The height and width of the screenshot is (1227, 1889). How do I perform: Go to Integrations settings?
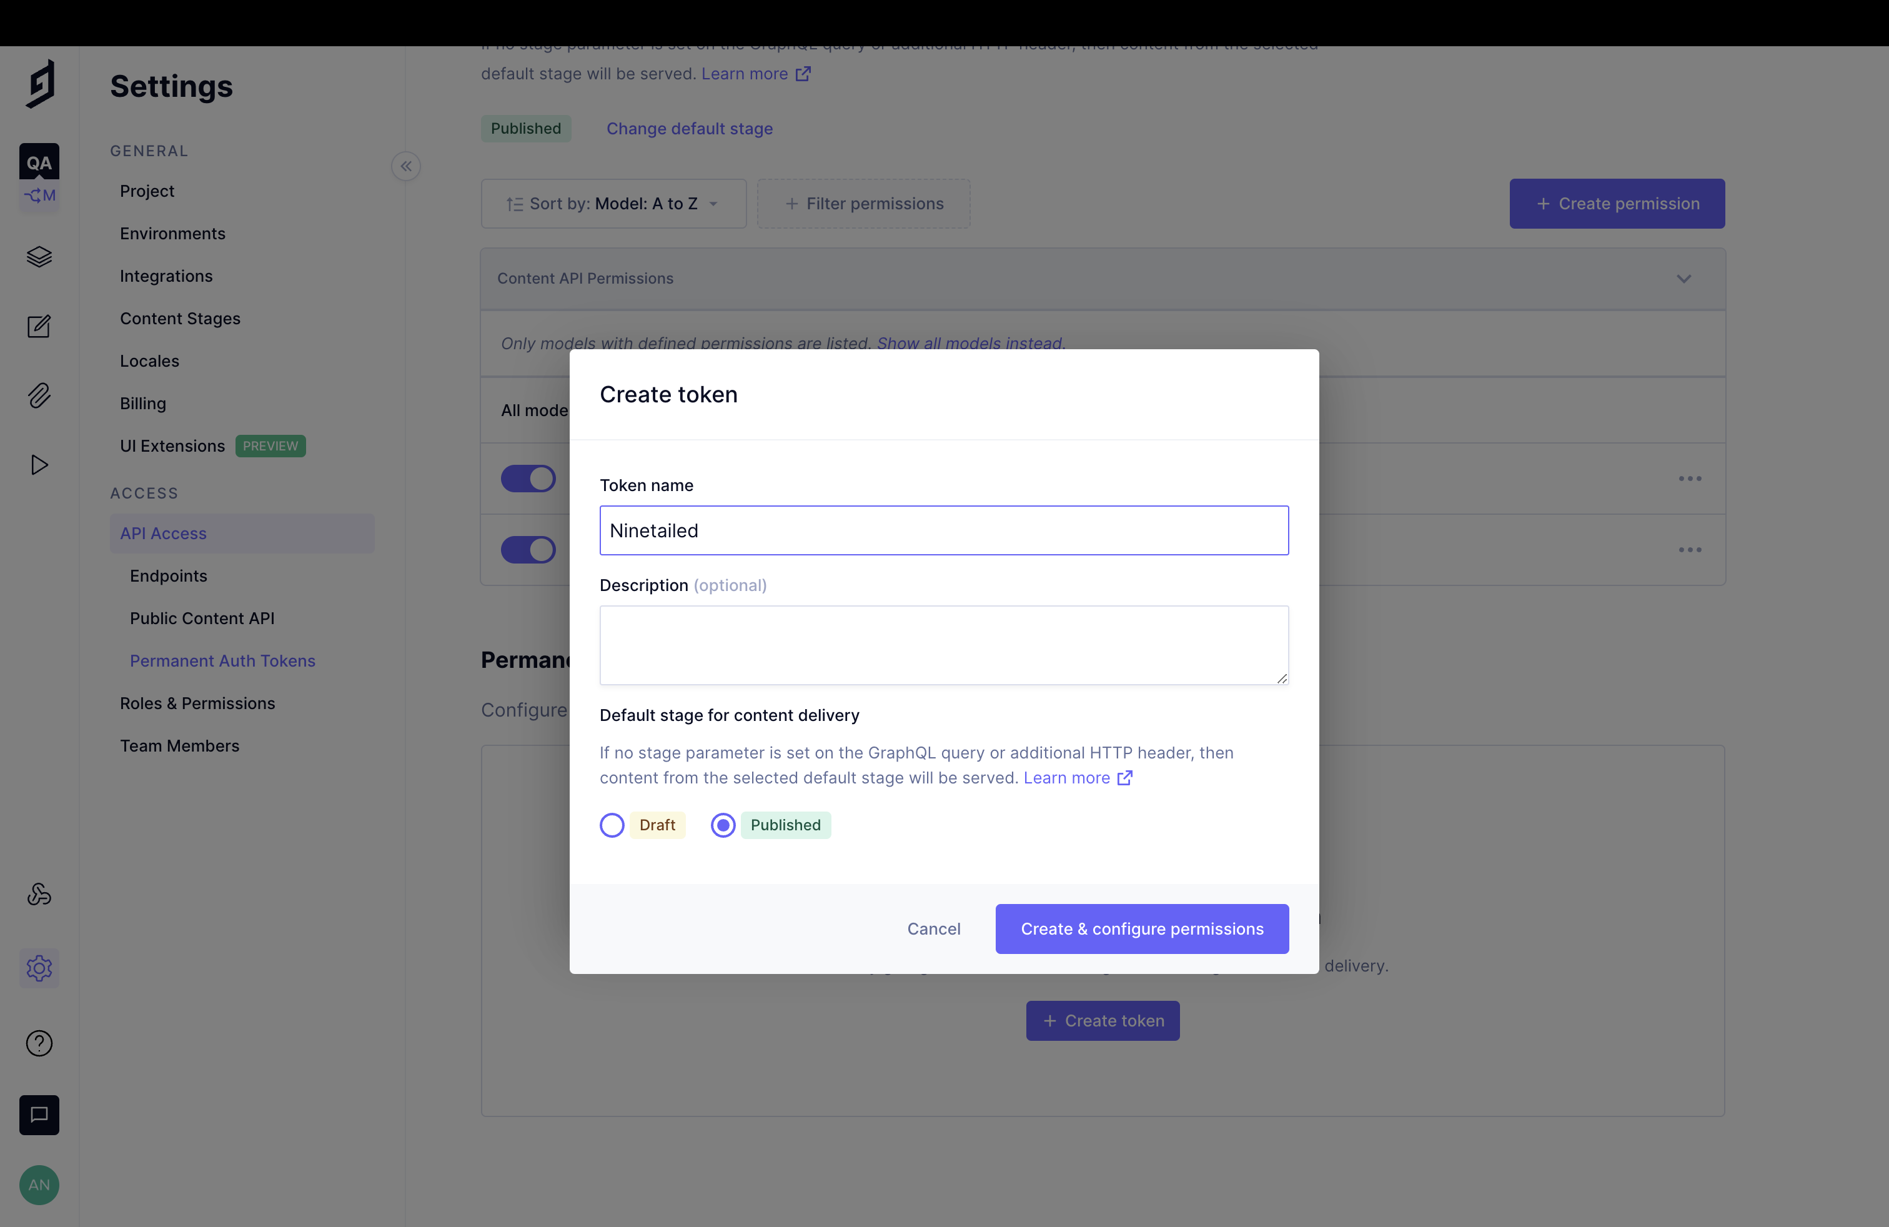166,276
